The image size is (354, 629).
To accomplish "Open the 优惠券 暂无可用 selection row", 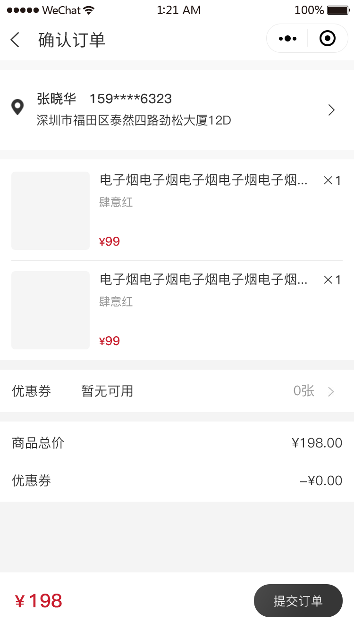I will [177, 391].
